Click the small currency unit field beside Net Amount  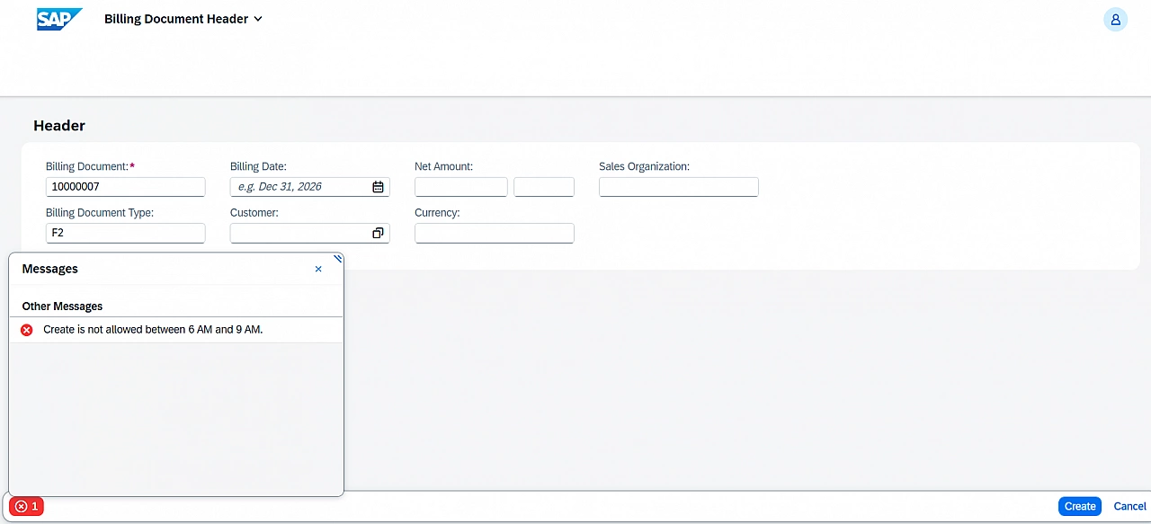544,186
